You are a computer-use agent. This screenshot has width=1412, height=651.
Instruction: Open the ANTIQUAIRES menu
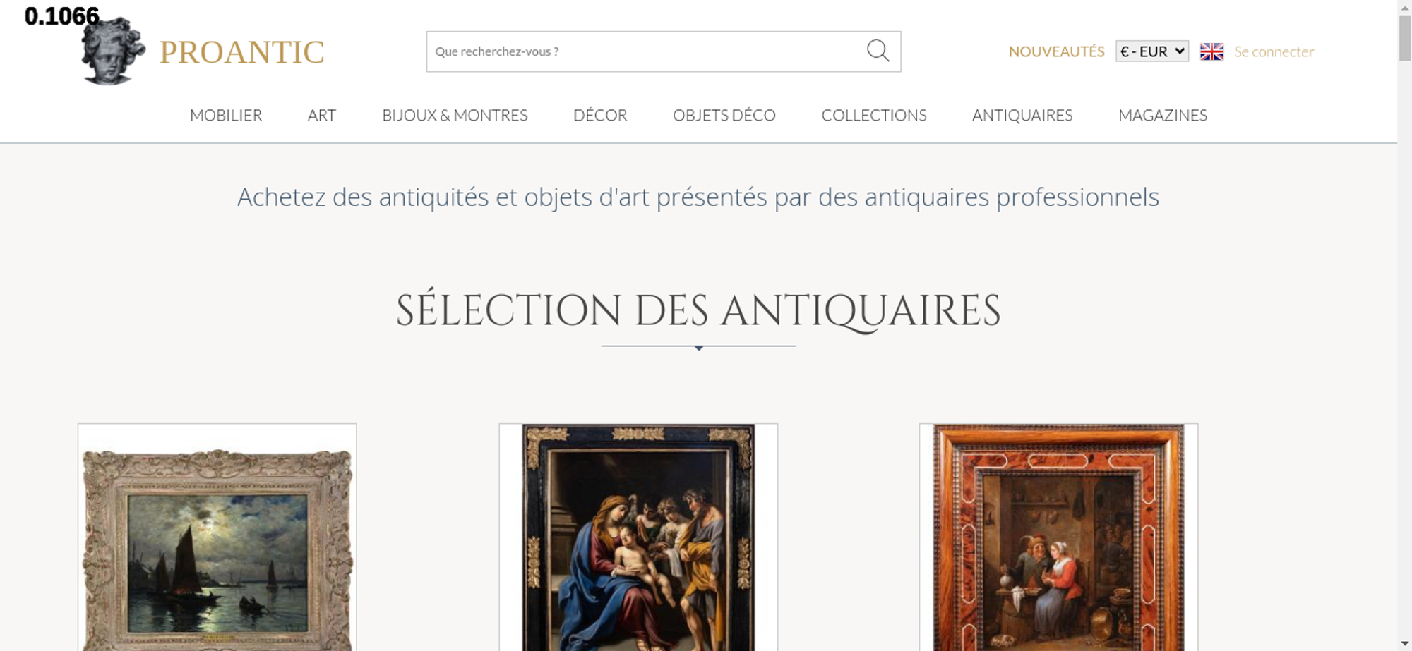point(1022,115)
